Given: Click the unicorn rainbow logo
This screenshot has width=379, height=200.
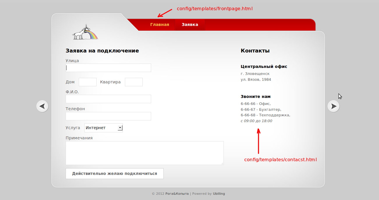Looking at the screenshot, I should 85,32.
